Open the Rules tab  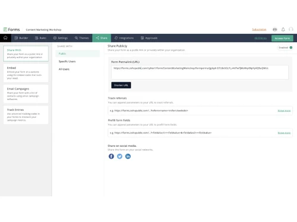pos(40,38)
